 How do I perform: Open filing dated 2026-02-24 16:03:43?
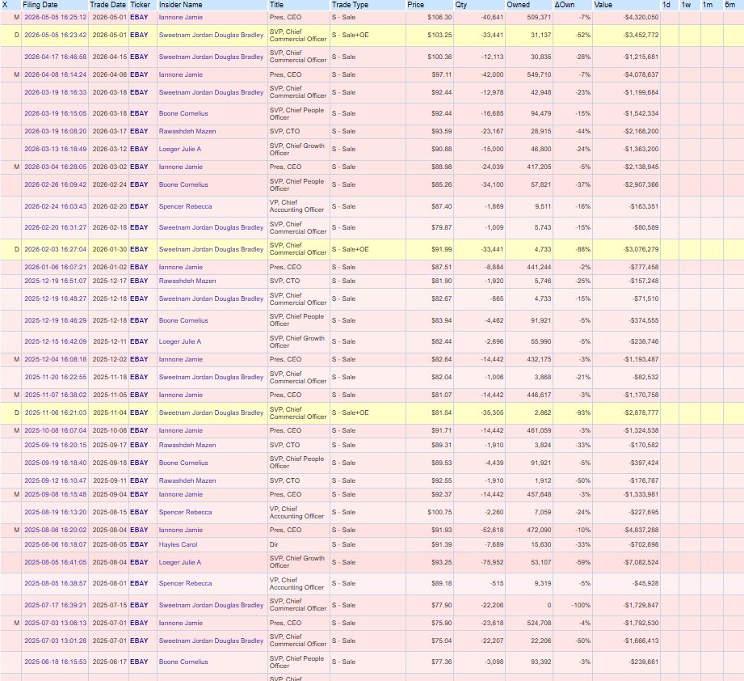(x=56, y=206)
